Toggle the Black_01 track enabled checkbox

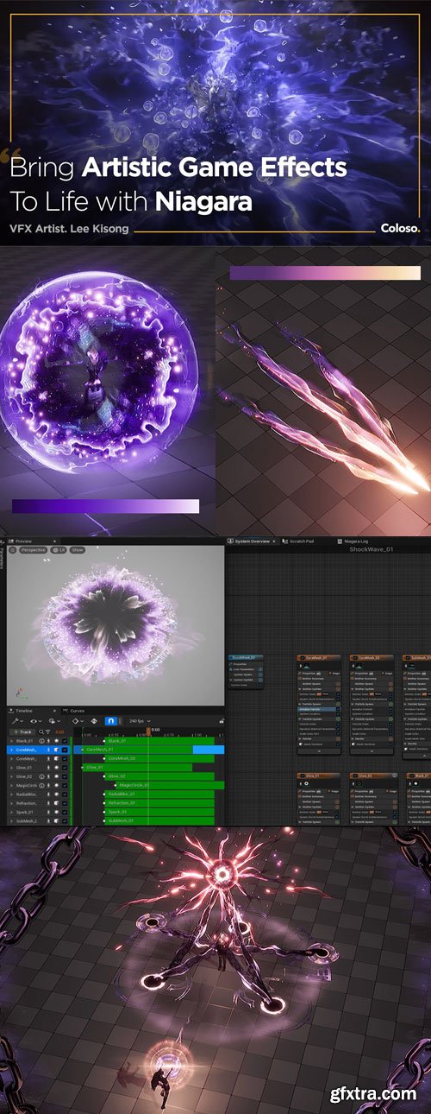65,740
